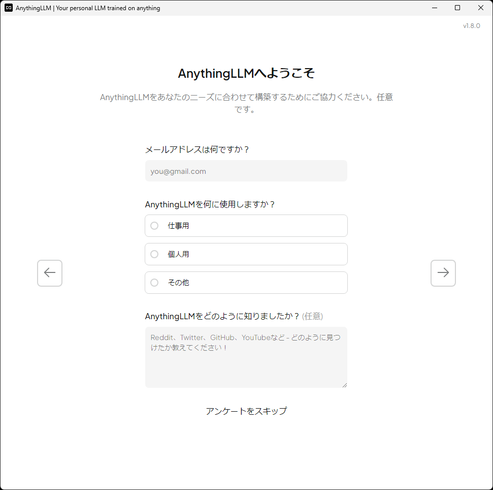Select the 個人用 radio circle icon
493x490 pixels.
154,254
